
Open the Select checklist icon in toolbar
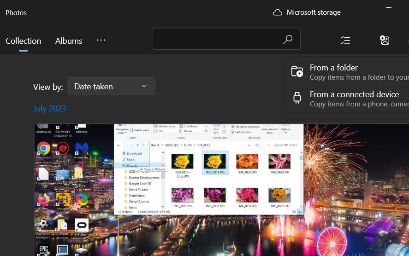click(x=345, y=40)
